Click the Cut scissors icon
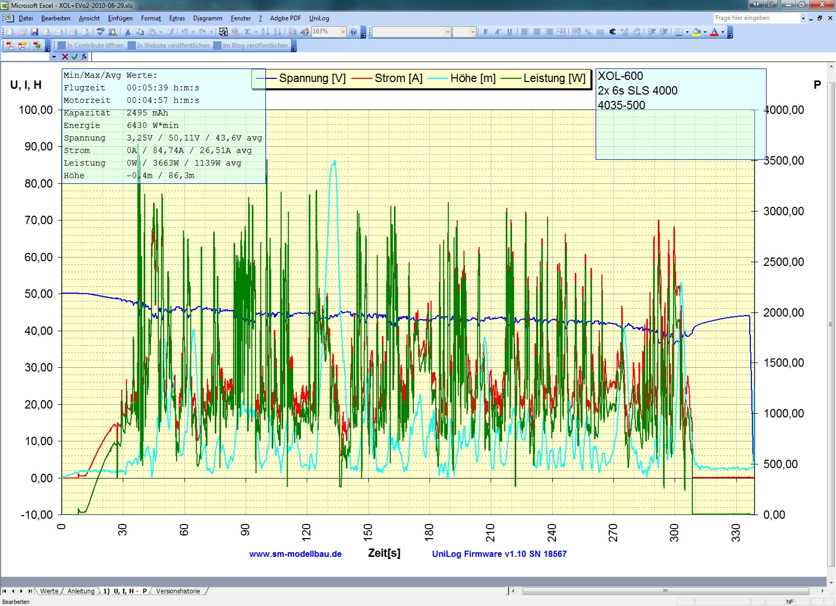This screenshot has height=606, width=836. coord(127,32)
